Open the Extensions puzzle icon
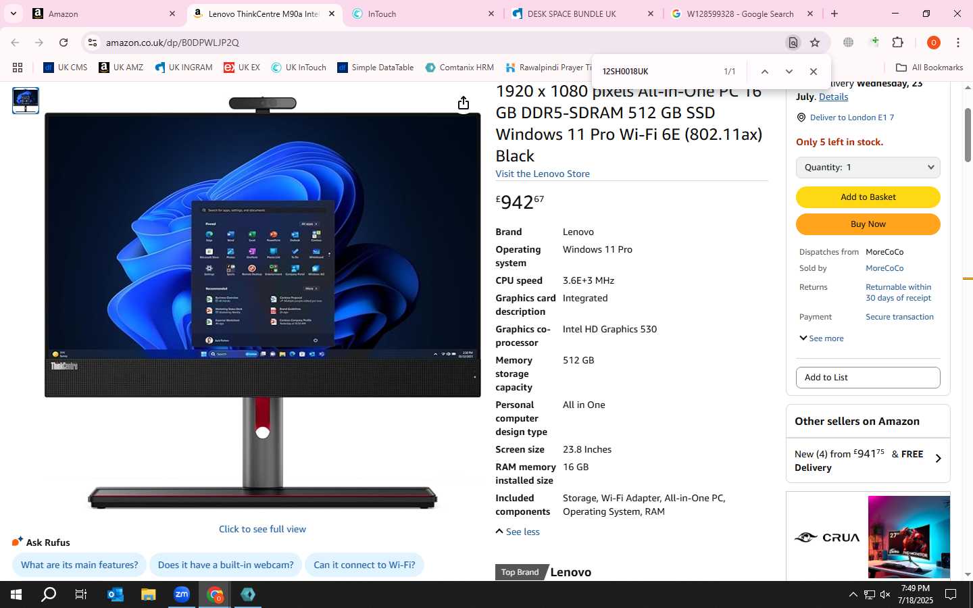 (898, 43)
